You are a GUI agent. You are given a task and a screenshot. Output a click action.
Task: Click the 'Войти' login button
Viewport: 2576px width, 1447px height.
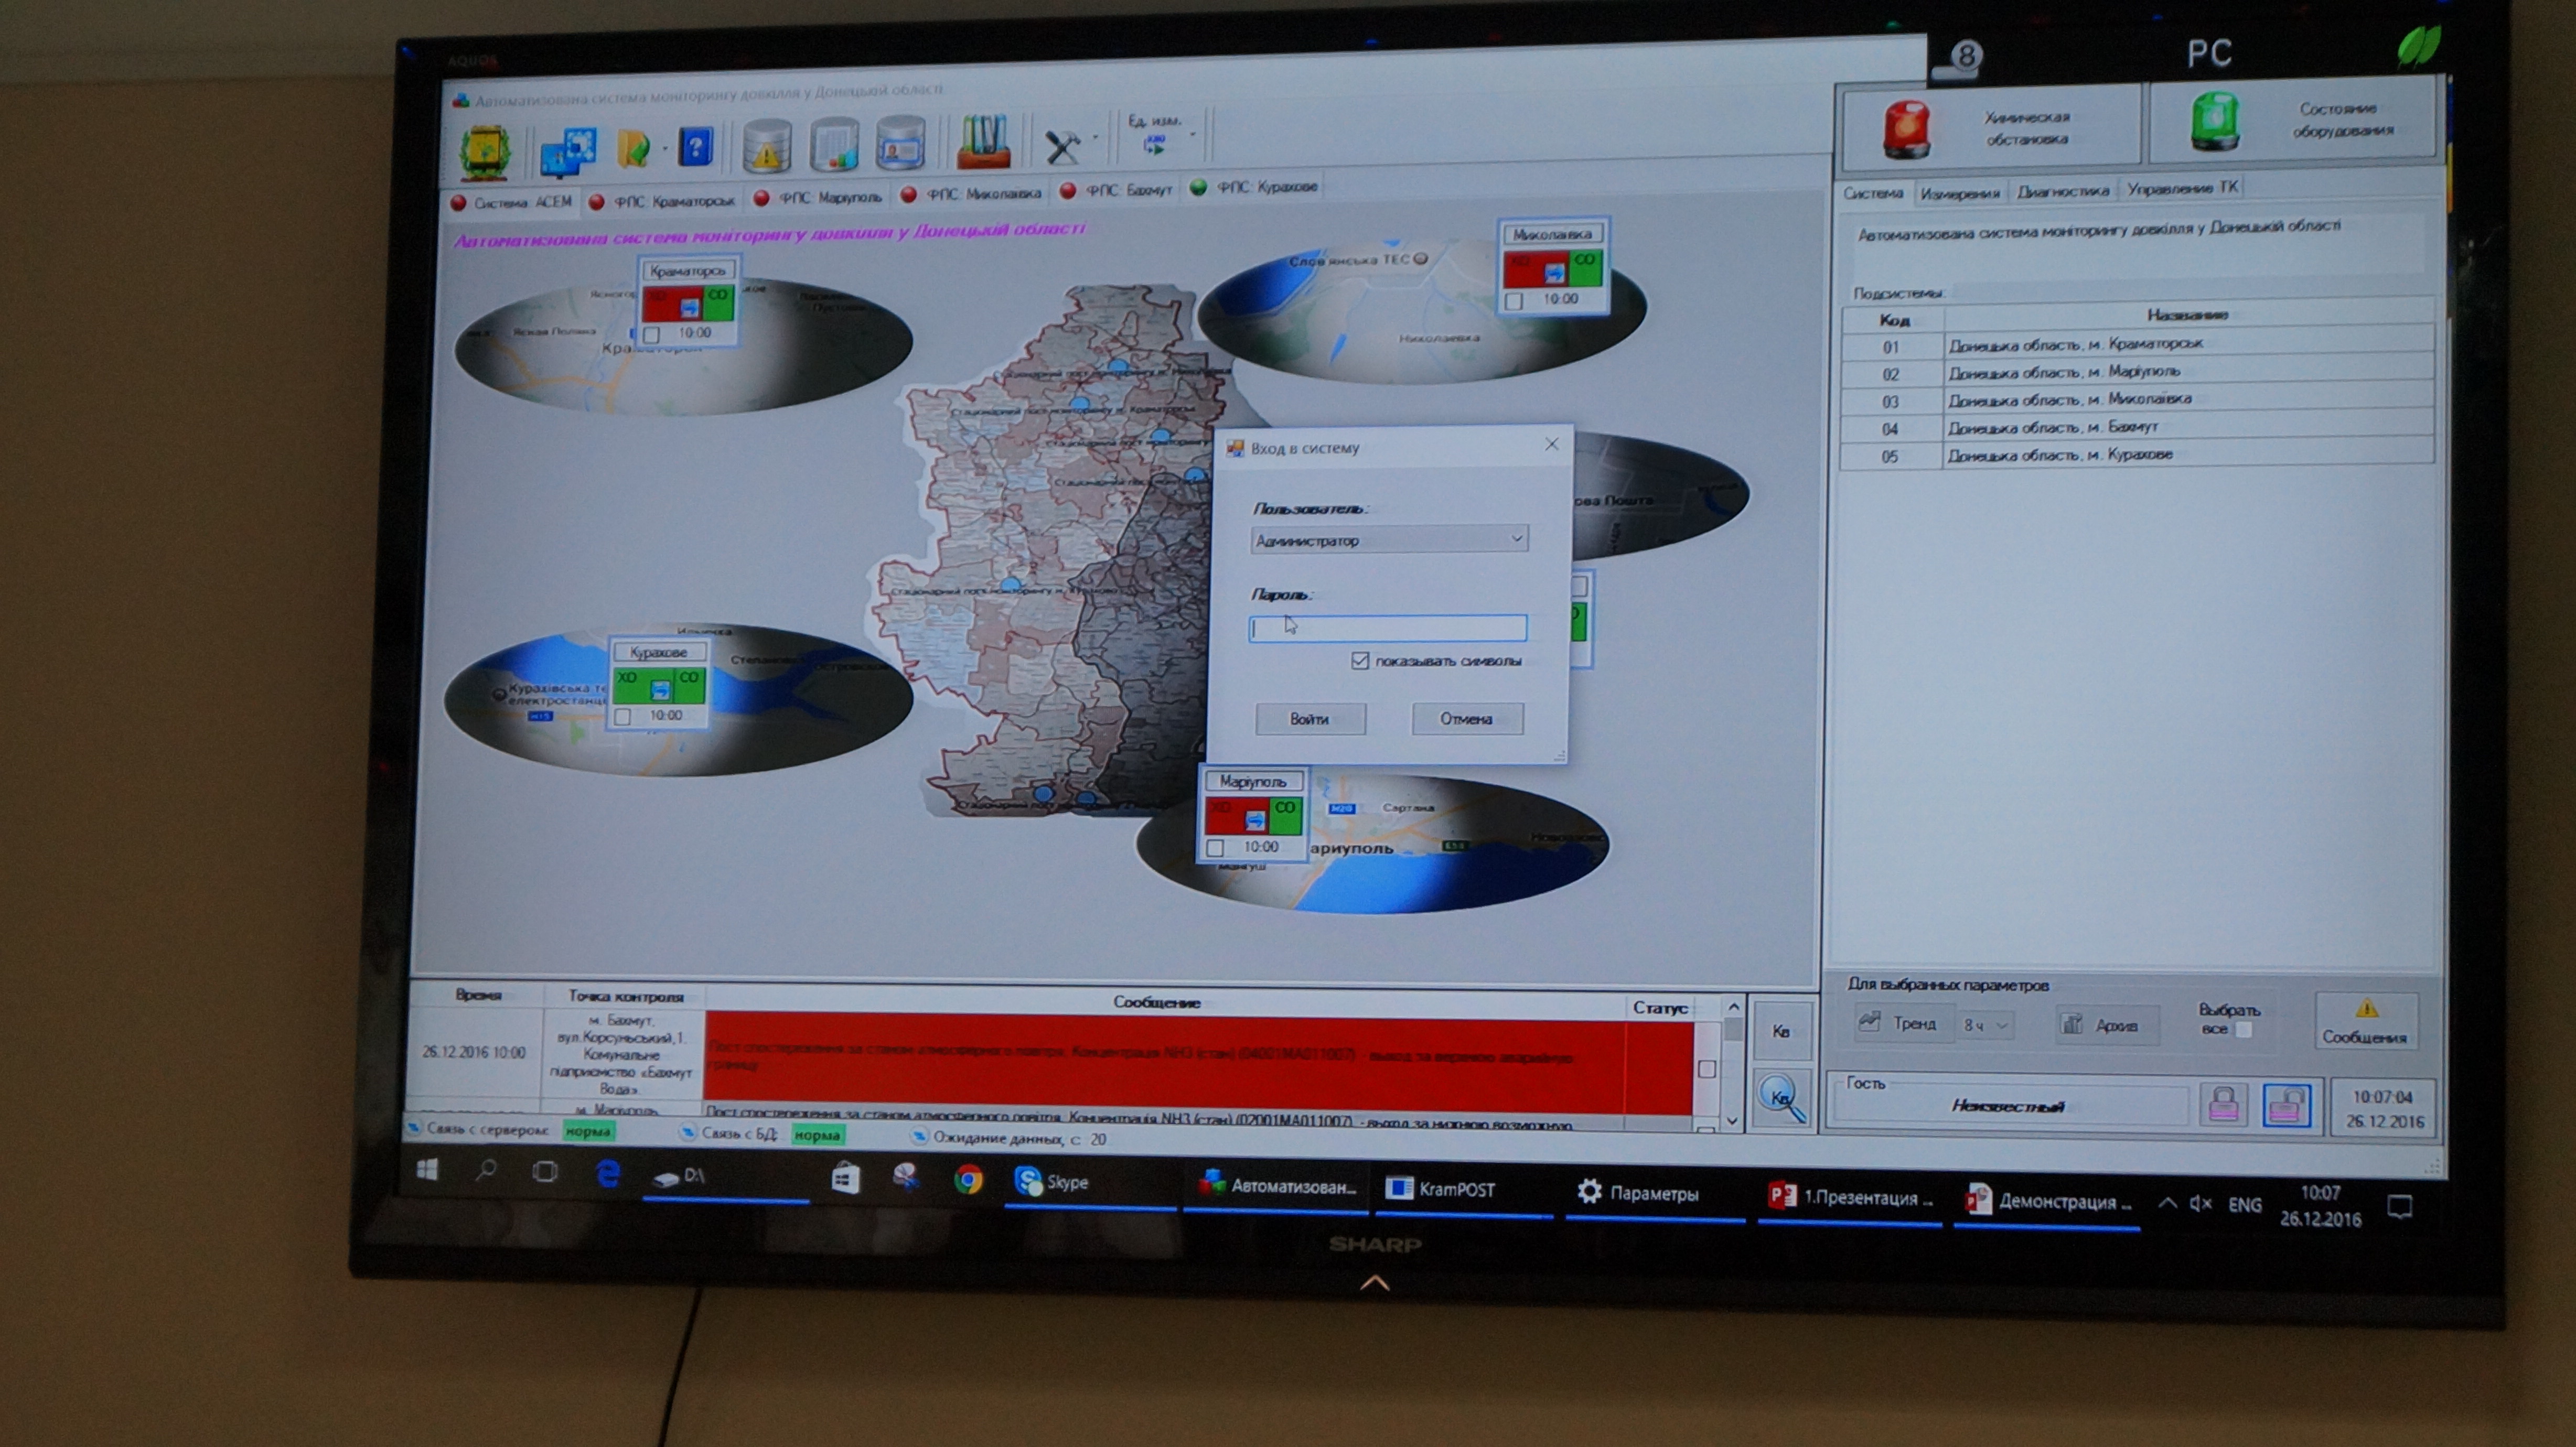coord(1310,719)
